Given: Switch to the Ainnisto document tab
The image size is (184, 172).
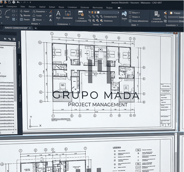Looking at the screenshot, I should tap(16, 28).
